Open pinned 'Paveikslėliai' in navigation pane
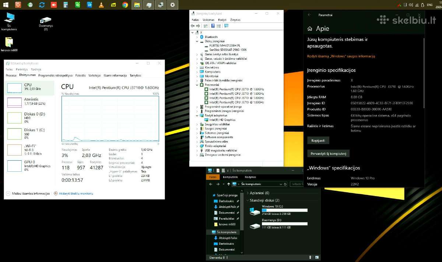This screenshot has height=262, width=442. (x=226, y=219)
